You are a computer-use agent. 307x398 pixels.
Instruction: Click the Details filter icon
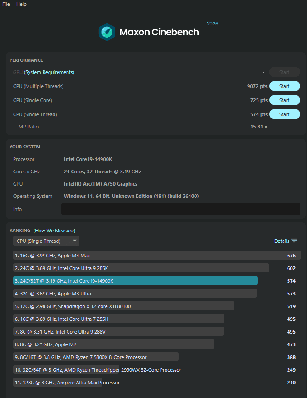click(294, 241)
